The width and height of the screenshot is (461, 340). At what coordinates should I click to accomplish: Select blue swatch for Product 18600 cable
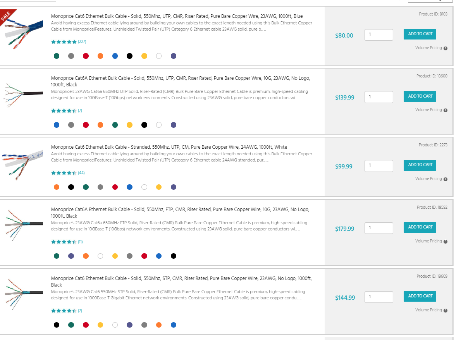pos(57,125)
